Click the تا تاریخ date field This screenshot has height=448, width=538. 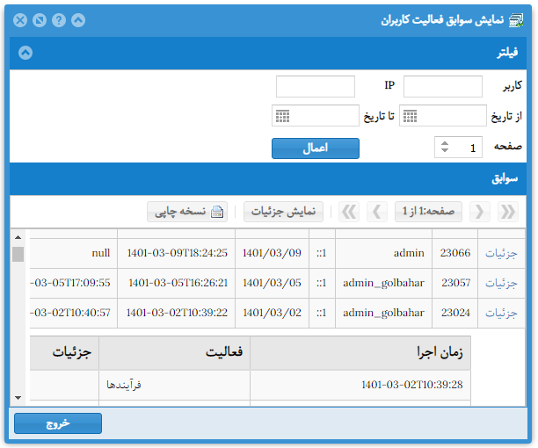(x=316, y=115)
